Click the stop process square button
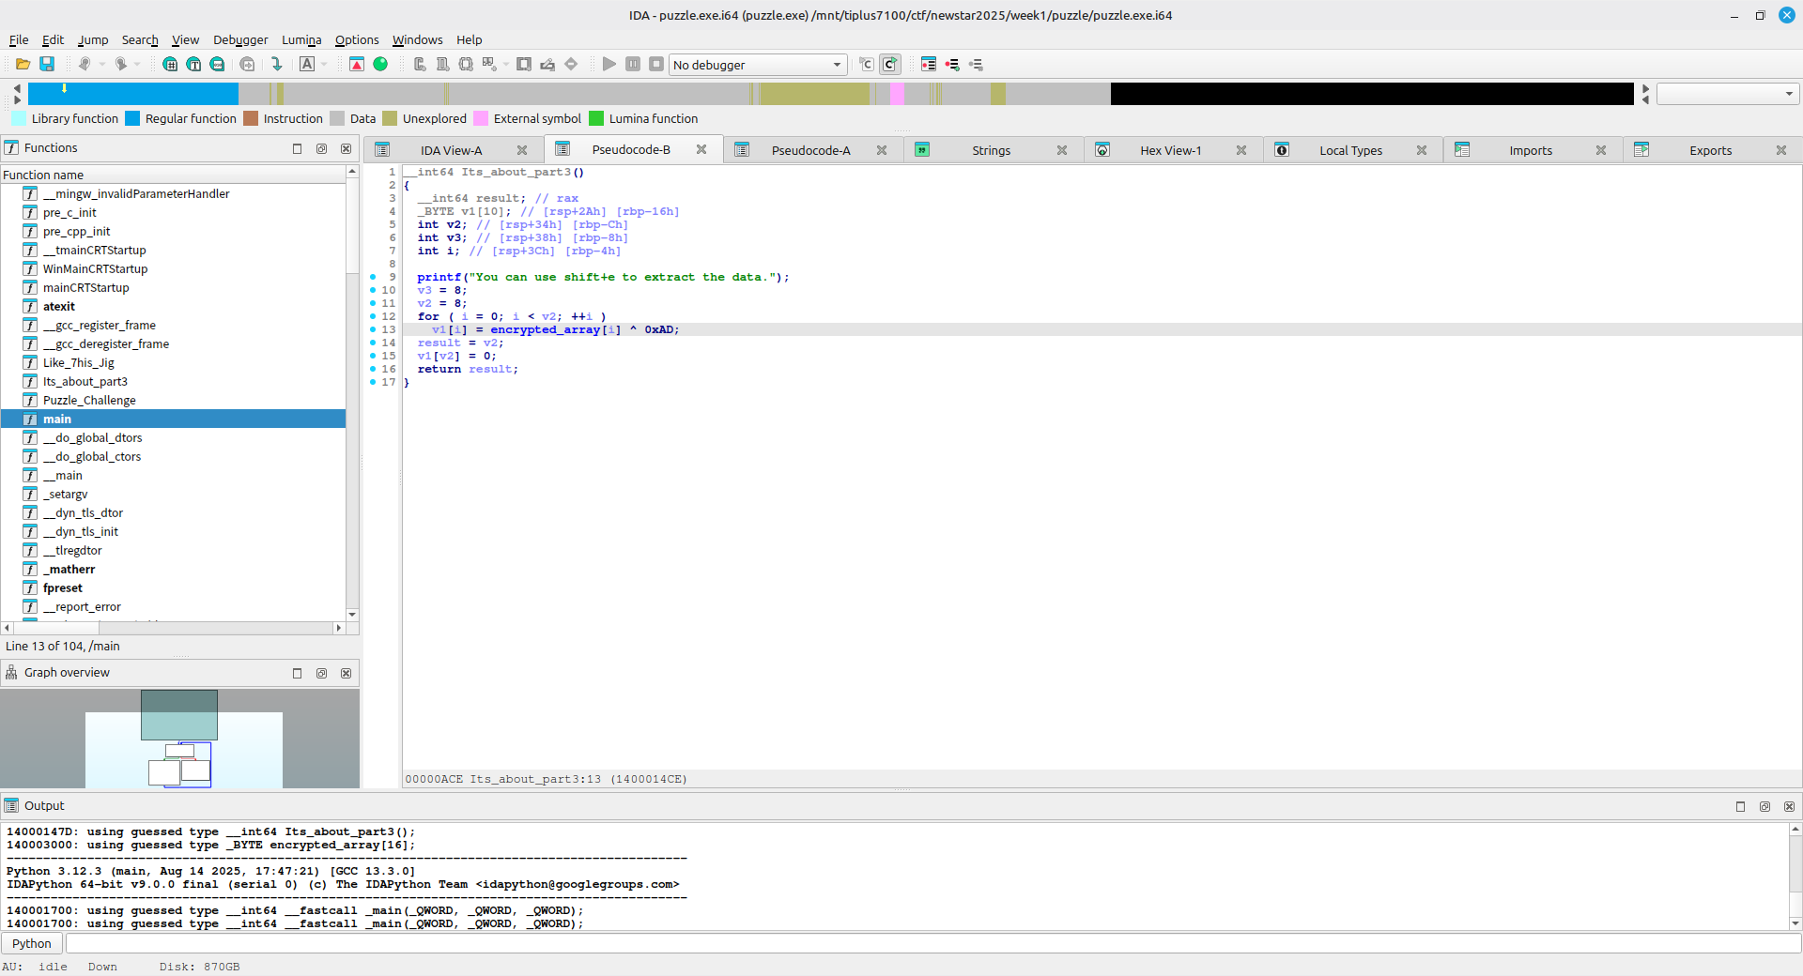This screenshot has height=976, width=1803. point(656,64)
